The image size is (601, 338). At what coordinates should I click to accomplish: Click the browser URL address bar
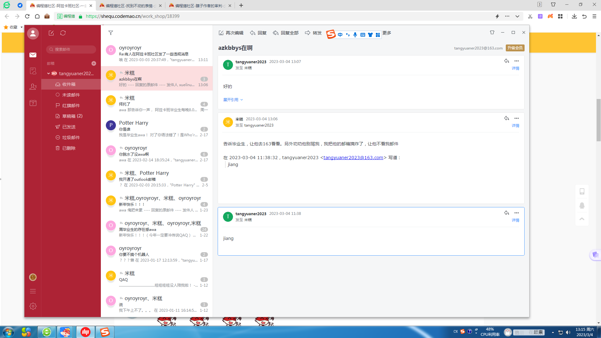288,16
